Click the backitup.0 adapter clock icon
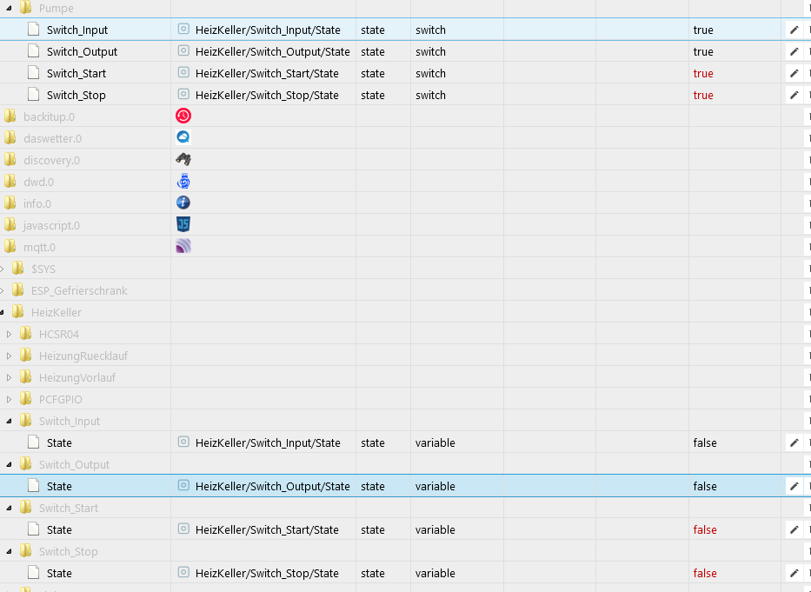Viewport: 811px width, 592px height. click(183, 116)
